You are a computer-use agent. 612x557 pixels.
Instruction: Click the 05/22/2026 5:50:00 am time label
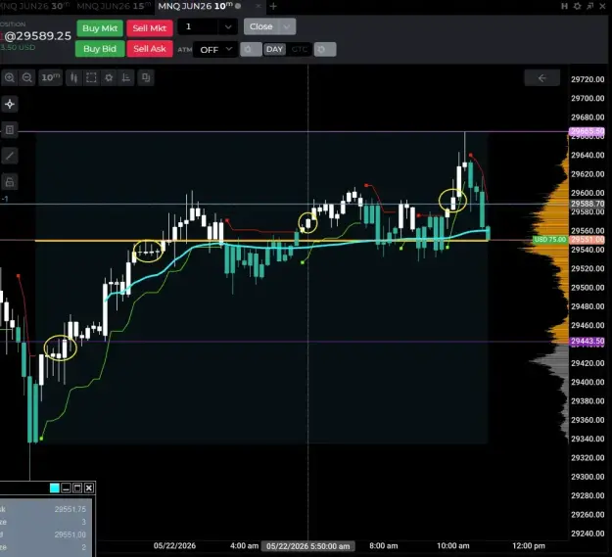pos(307,546)
